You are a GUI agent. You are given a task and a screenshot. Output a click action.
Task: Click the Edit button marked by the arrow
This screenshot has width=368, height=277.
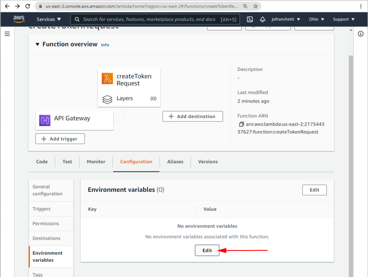[x=207, y=250]
